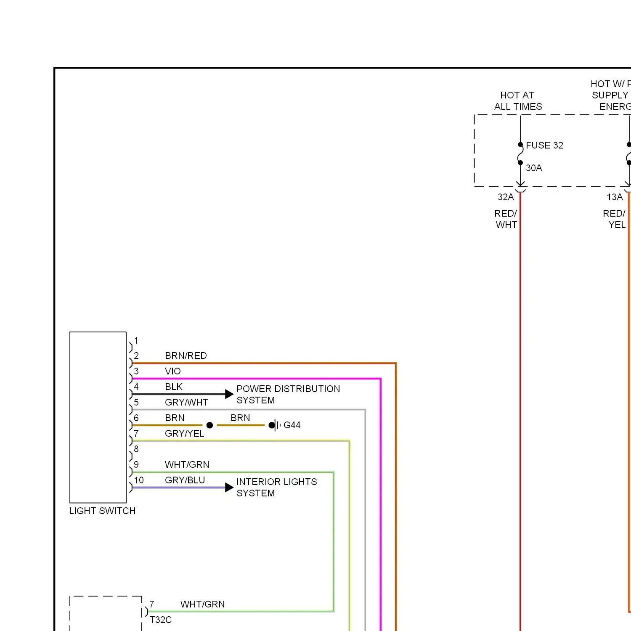Select pin number 10 on the light switch
The image size is (631, 631).
tap(139, 480)
